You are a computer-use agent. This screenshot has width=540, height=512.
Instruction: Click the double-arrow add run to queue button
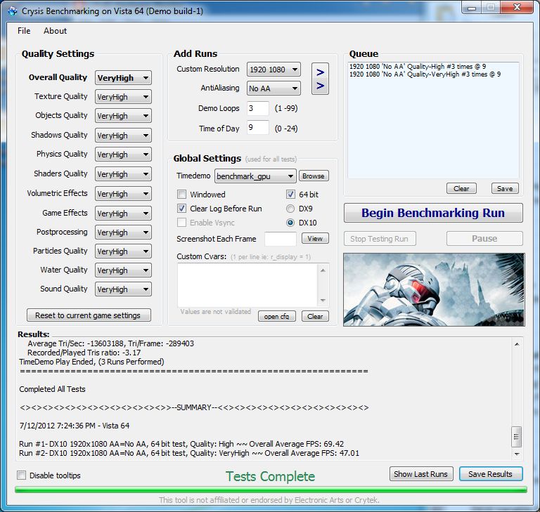pos(321,79)
